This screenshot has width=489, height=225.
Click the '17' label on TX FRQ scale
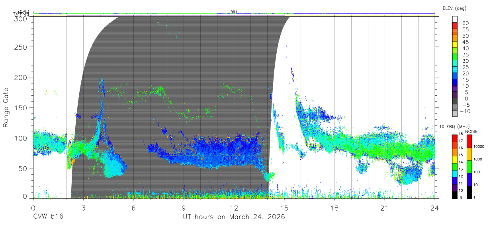461,141
